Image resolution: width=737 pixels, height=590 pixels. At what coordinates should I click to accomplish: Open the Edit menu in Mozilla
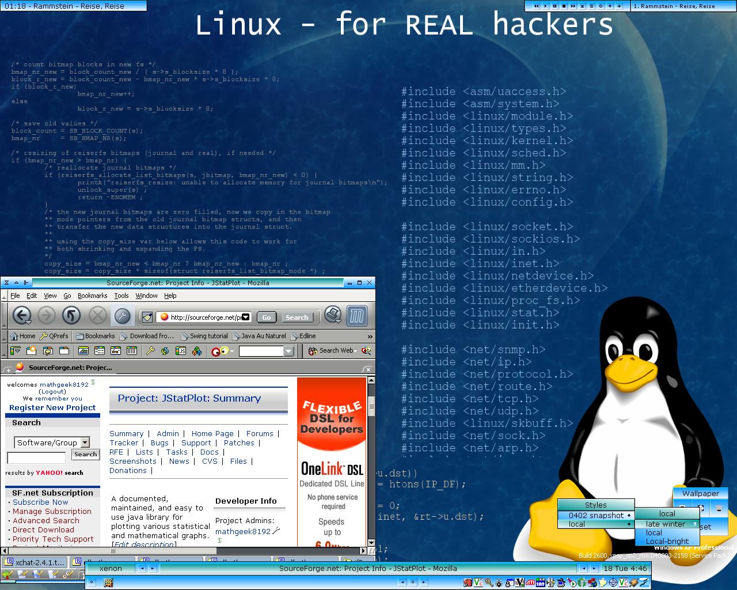(x=32, y=296)
